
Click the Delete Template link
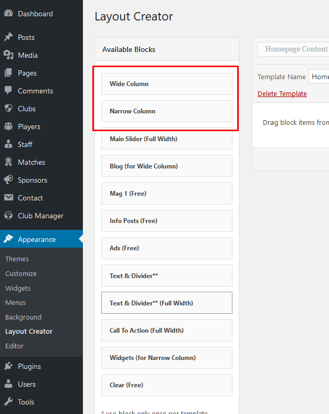tap(282, 94)
